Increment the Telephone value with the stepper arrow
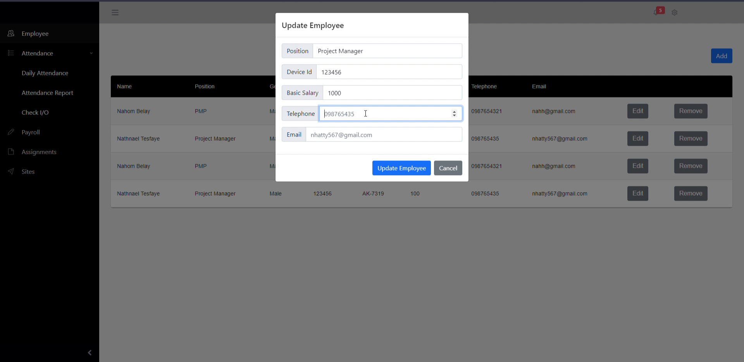 pos(454,112)
